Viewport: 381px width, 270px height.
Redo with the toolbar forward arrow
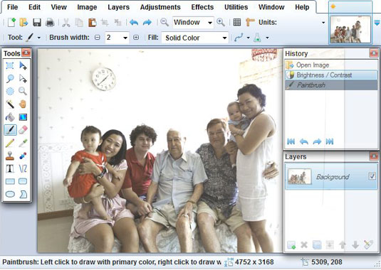click(147, 23)
